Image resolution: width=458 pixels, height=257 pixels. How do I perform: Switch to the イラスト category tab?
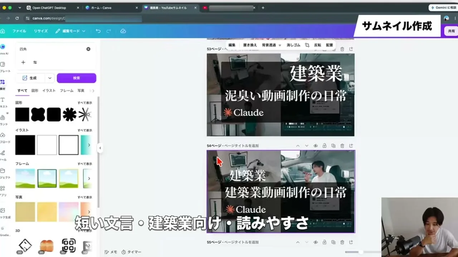tap(49, 91)
